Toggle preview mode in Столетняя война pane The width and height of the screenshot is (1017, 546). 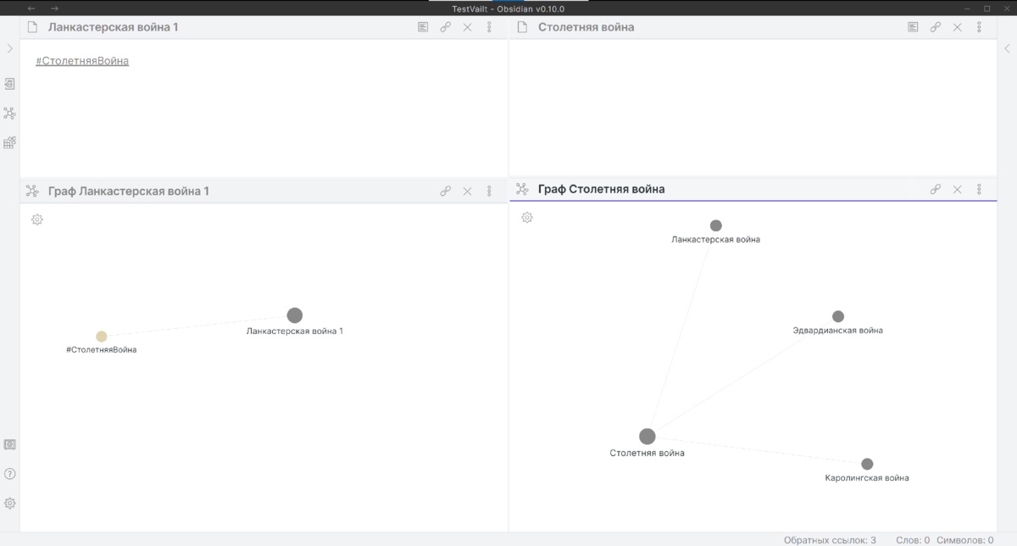(x=913, y=27)
